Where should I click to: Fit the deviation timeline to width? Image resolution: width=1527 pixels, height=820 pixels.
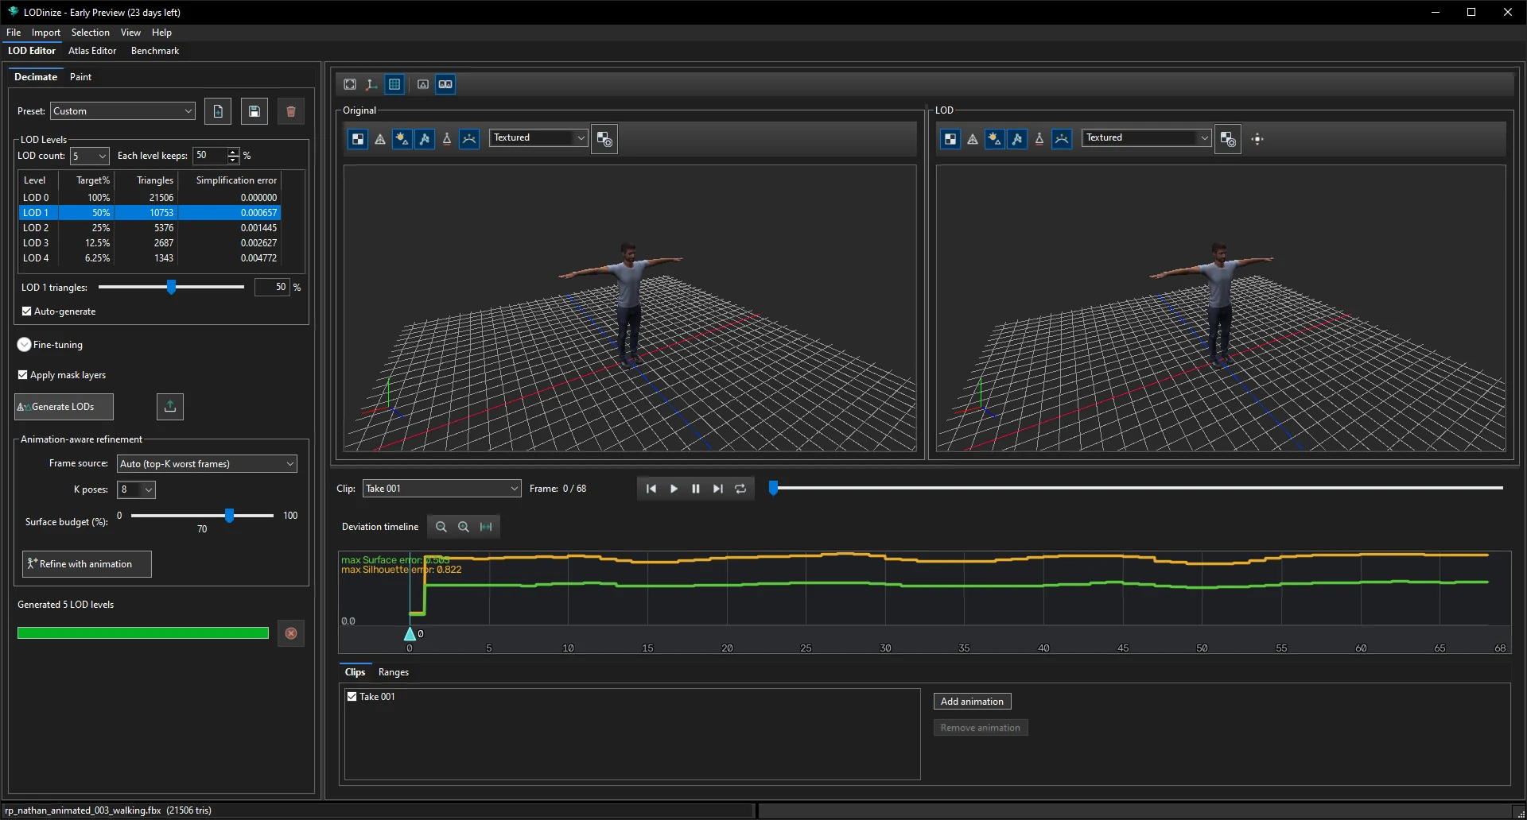(x=486, y=527)
